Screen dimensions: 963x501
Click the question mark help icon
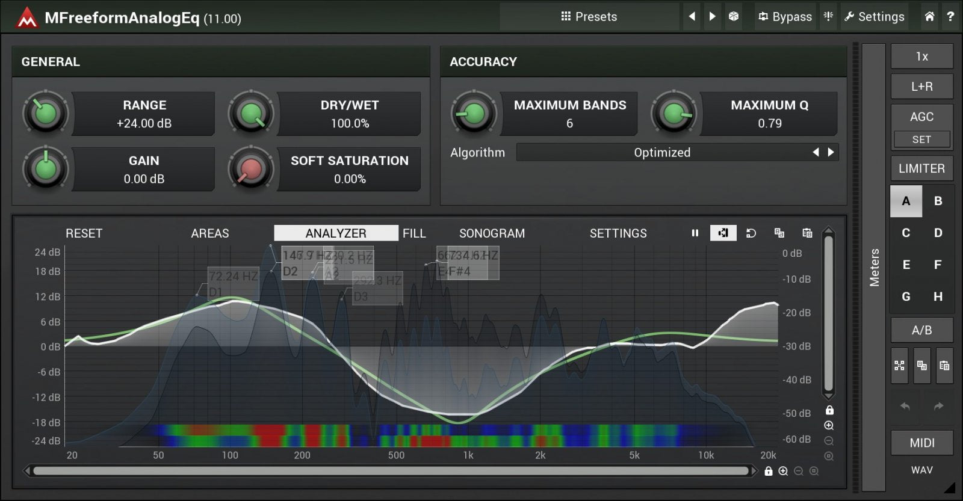pos(950,17)
